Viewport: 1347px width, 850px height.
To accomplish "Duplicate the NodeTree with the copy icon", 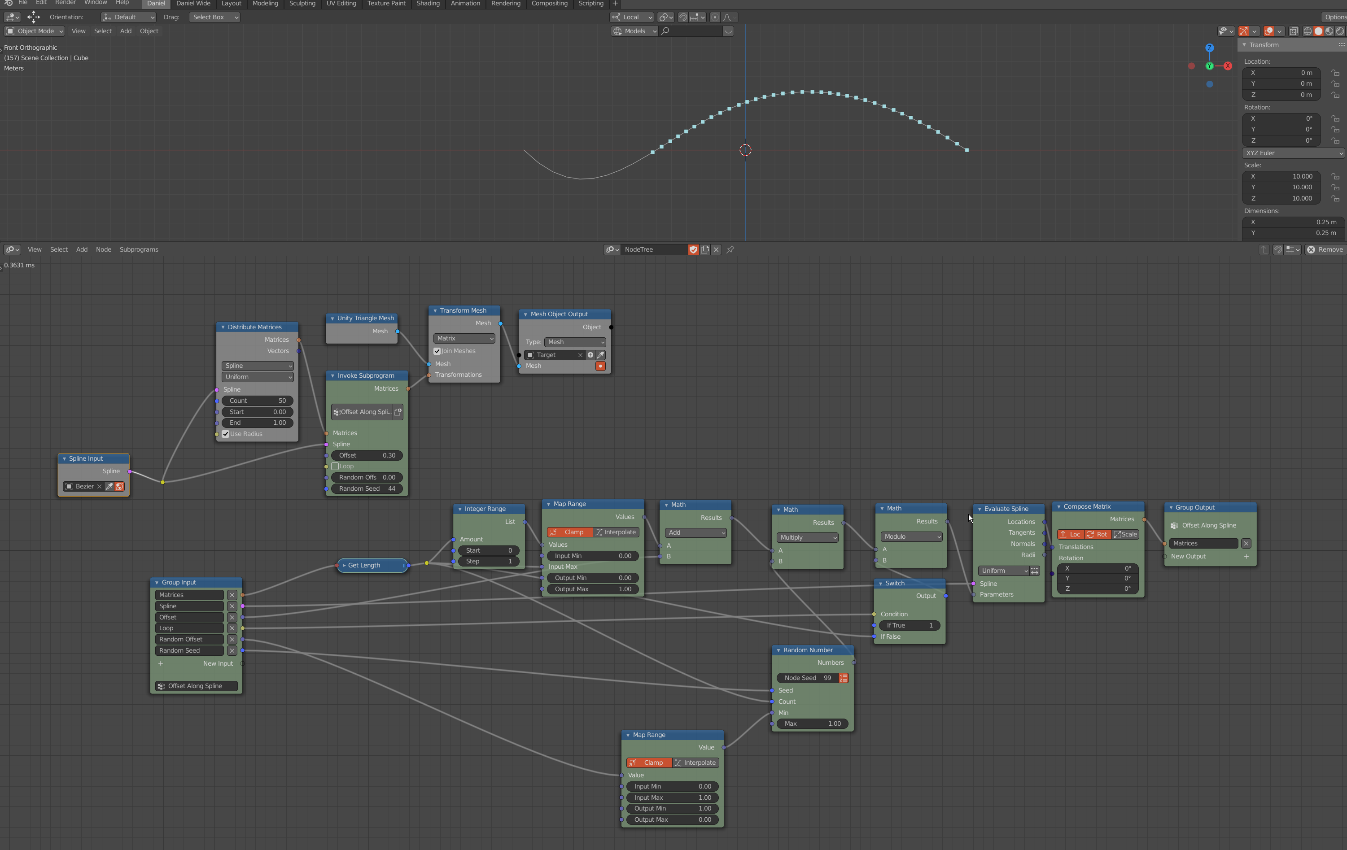I will click(x=705, y=249).
